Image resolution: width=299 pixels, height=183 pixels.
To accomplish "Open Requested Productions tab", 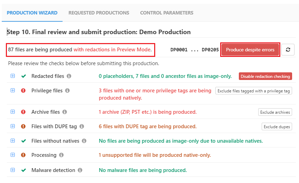I will point(99,13).
